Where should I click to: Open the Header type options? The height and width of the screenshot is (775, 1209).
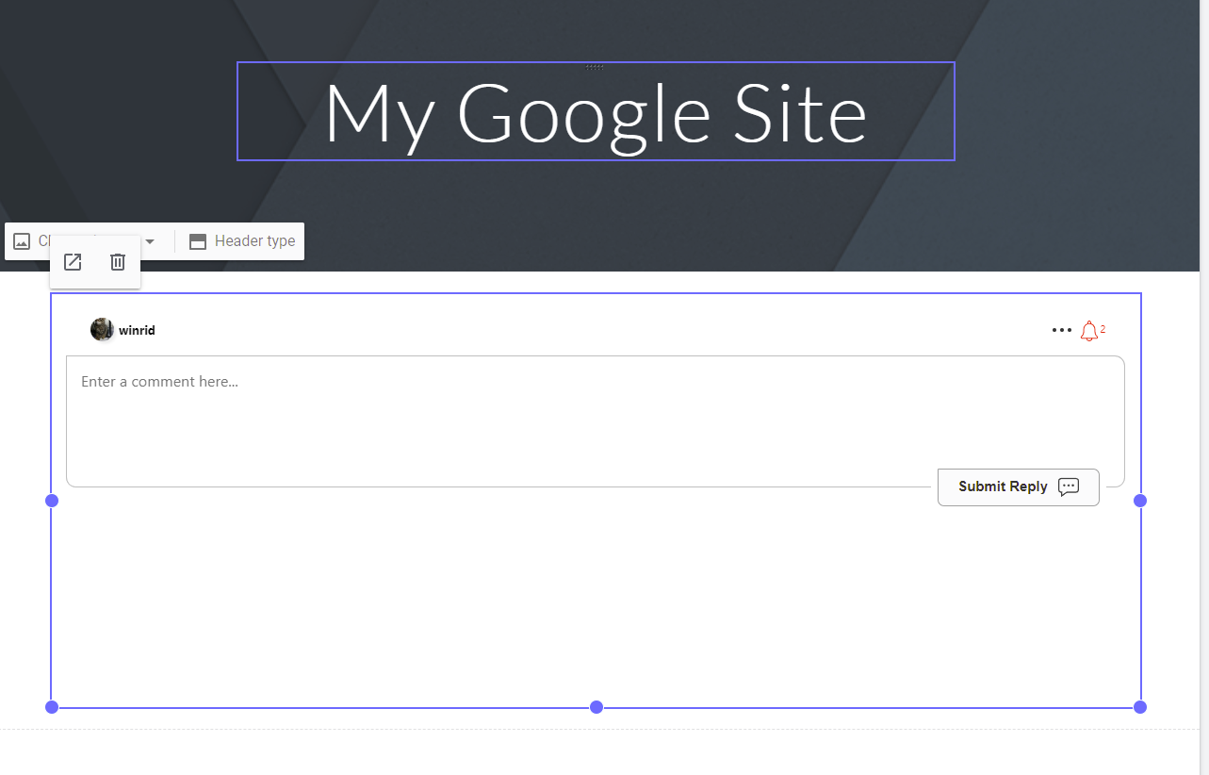pyautogui.click(x=254, y=241)
